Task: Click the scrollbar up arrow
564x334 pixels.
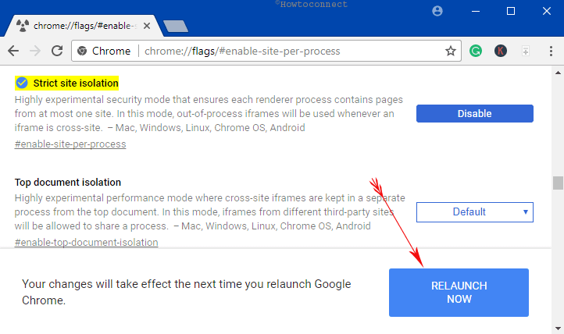Action: 558,73
